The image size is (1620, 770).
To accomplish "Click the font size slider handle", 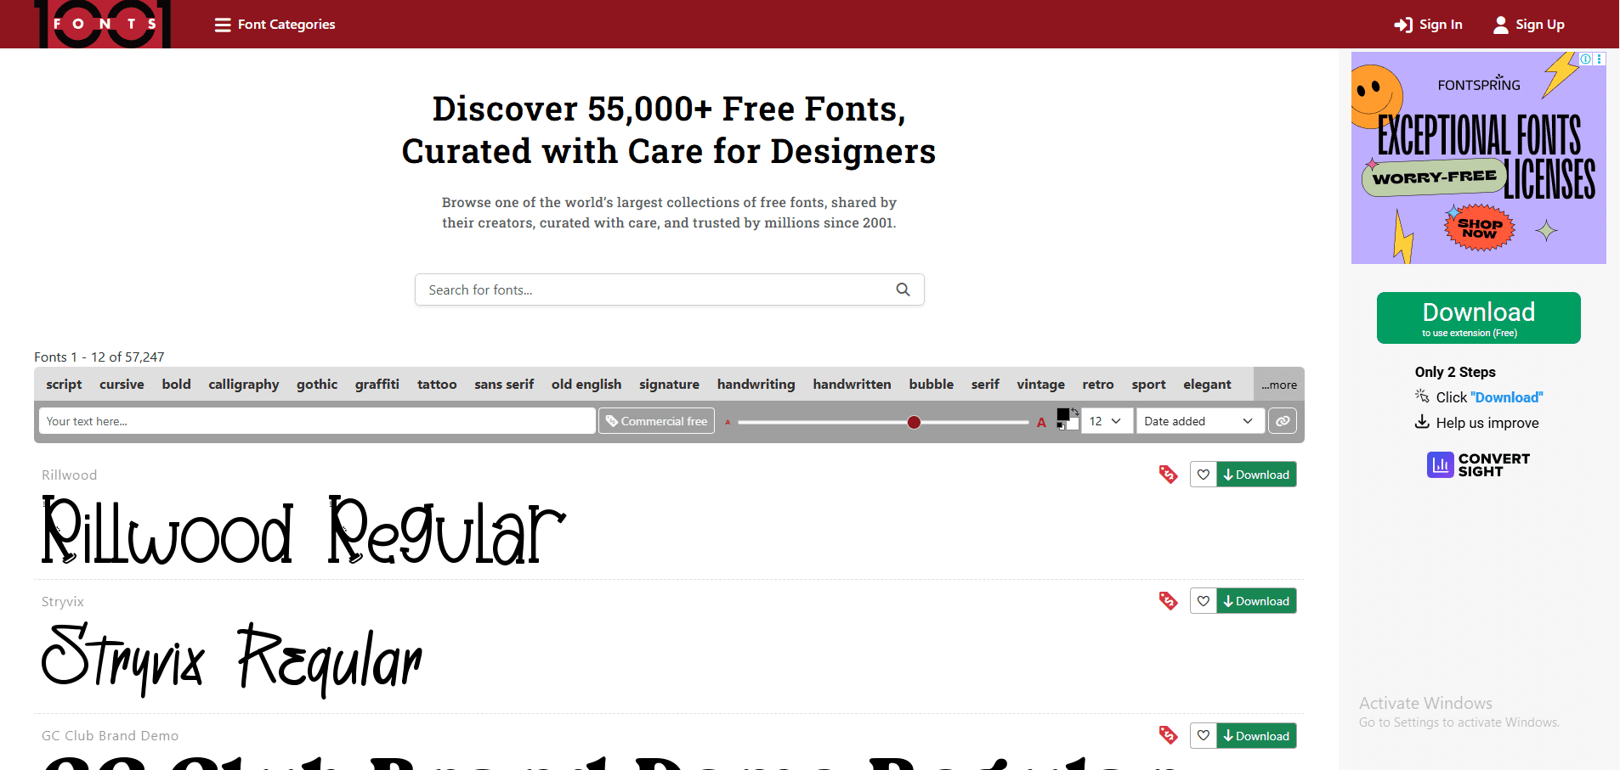I will tap(914, 422).
